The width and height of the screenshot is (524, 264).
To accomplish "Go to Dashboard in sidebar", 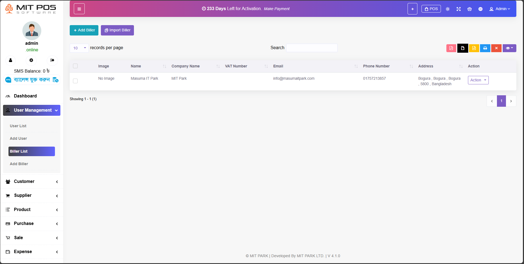I will 25,96.
